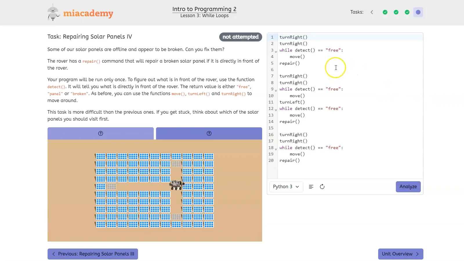The height and width of the screenshot is (261, 464).
Task: Click the not attempted status badge
Action: (x=240, y=37)
